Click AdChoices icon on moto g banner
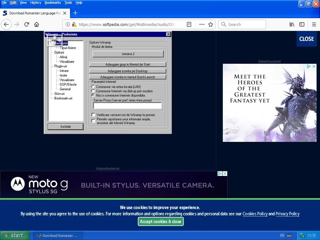 220,173
